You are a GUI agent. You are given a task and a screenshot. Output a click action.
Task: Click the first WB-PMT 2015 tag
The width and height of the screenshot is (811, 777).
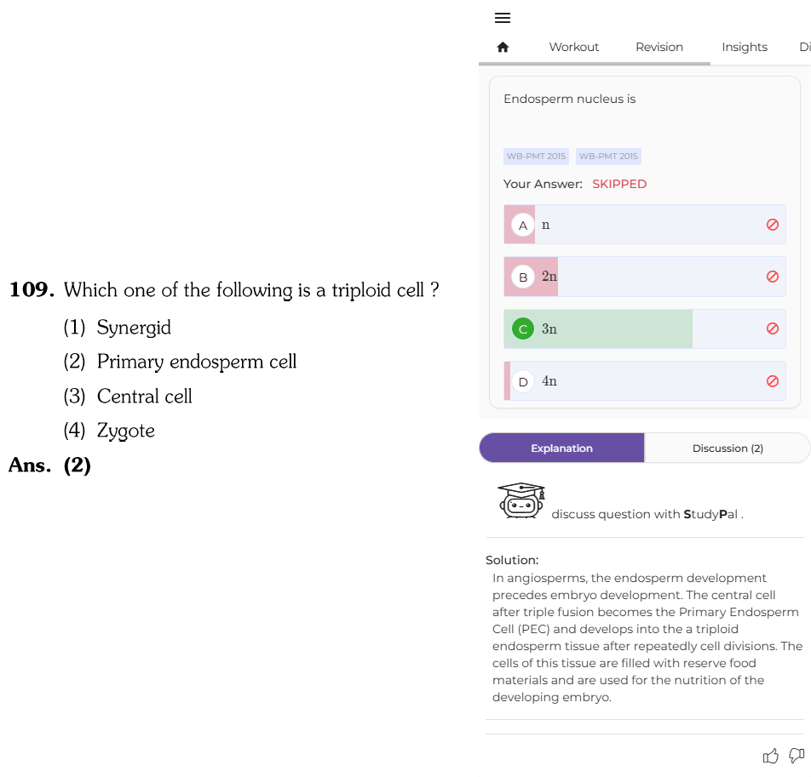(x=536, y=156)
